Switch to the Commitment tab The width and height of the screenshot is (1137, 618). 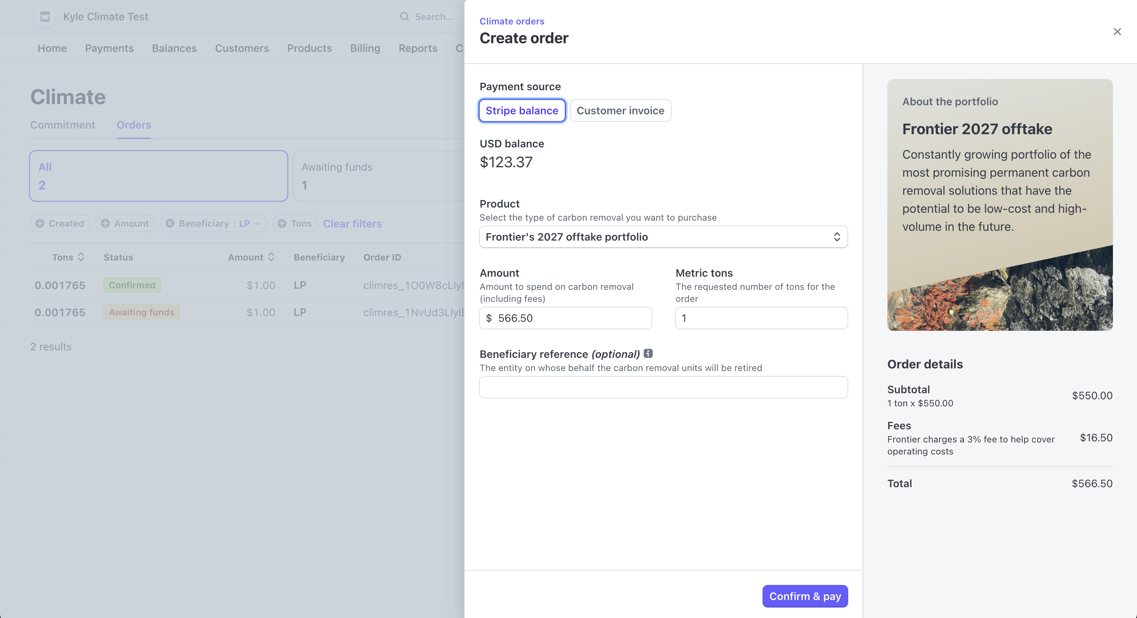coord(63,125)
